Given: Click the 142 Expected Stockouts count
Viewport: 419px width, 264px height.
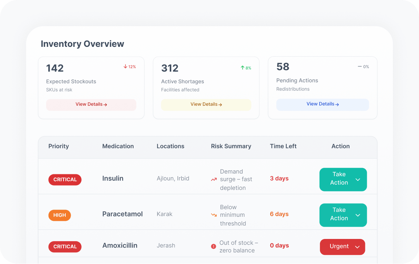Looking at the screenshot, I should [55, 68].
